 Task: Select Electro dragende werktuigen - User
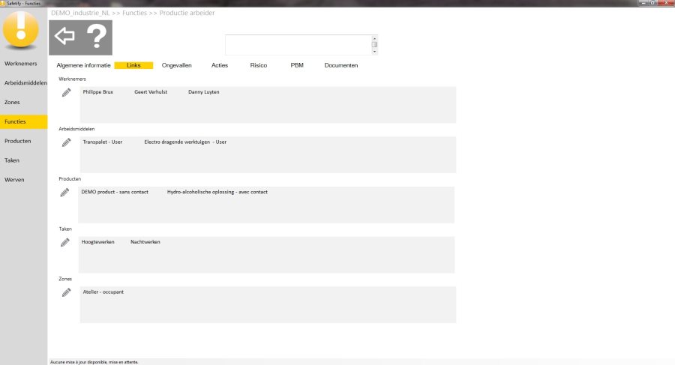click(185, 142)
